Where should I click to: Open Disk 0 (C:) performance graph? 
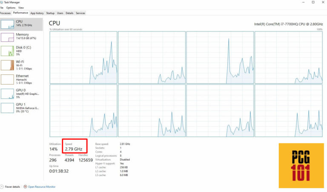click(x=8, y=51)
